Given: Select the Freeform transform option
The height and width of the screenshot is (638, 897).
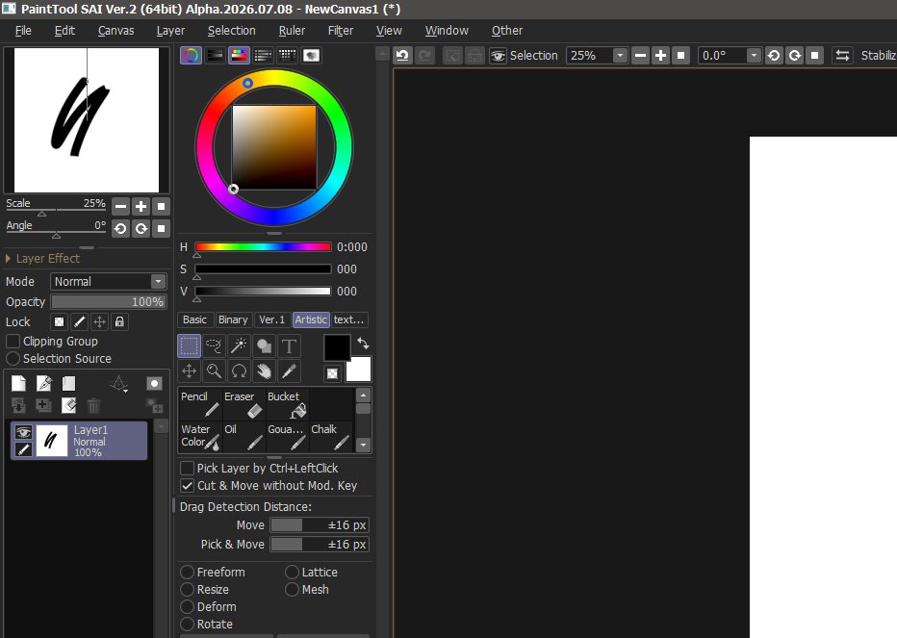Looking at the screenshot, I should [187, 573].
